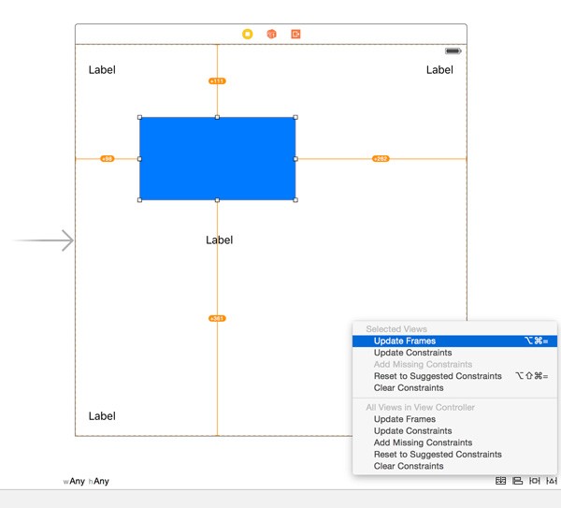Screen dimensions: 561x508
Task: Open the wAny hAny size class control
Action: [x=86, y=481]
